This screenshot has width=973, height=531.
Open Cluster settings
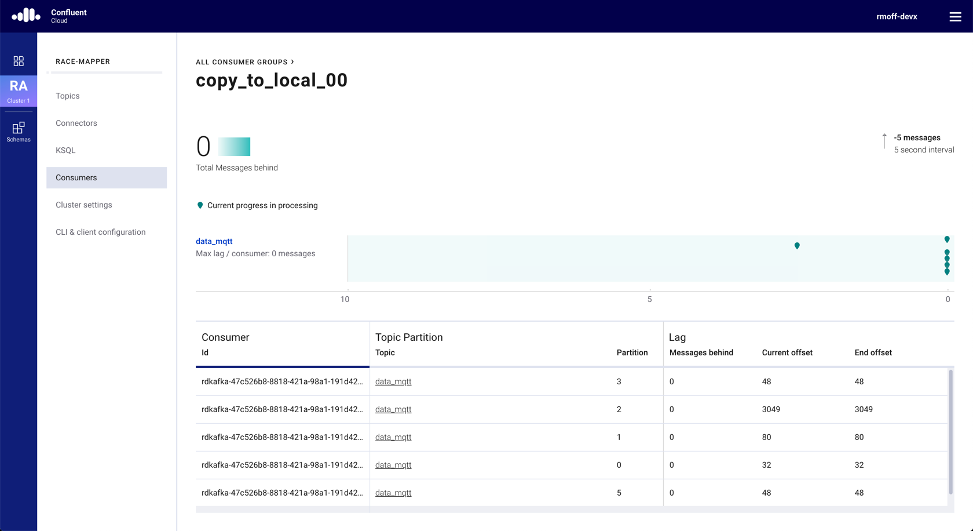pyautogui.click(x=84, y=205)
